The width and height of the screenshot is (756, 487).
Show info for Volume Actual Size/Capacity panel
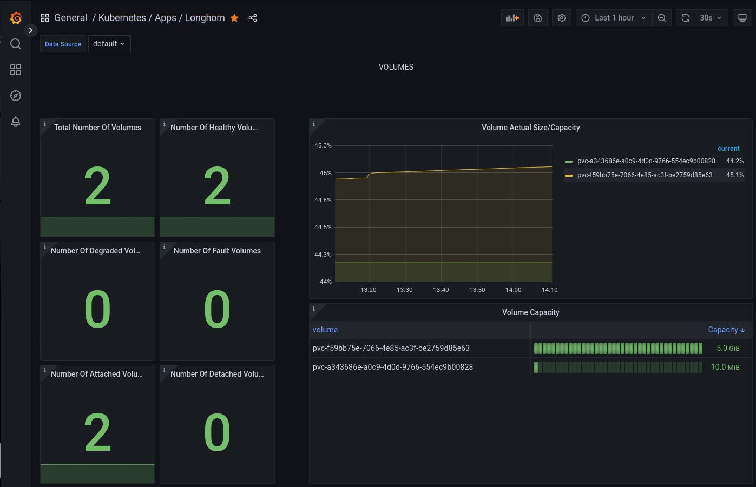tap(314, 124)
